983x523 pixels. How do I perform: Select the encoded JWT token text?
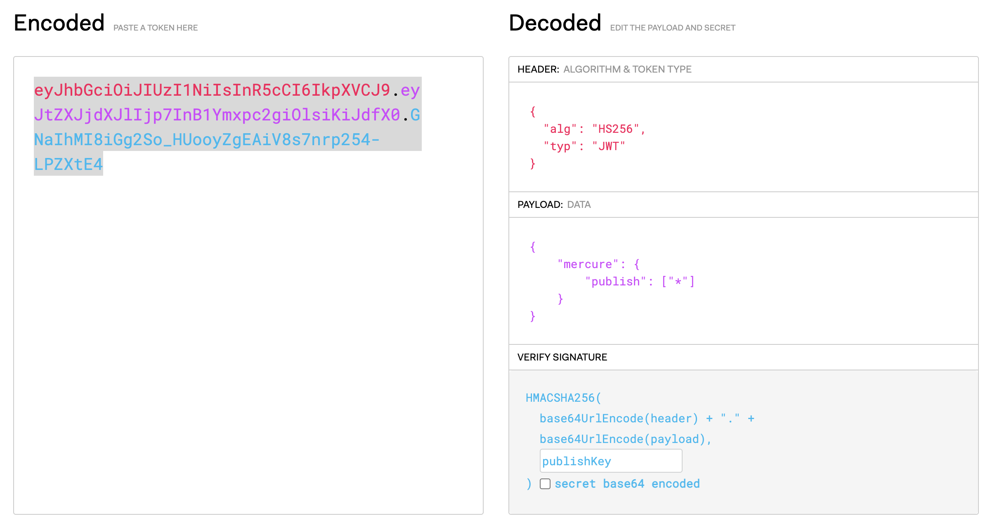pos(206,124)
